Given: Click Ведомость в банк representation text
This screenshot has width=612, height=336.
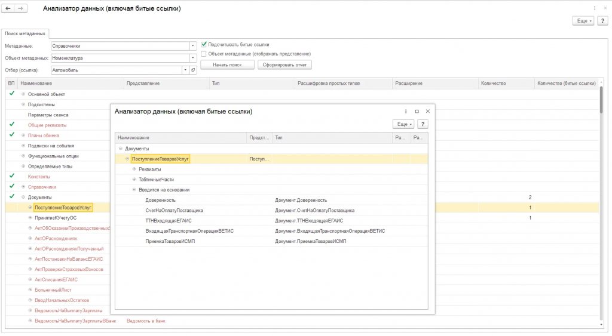Looking at the screenshot, I should [146, 321].
